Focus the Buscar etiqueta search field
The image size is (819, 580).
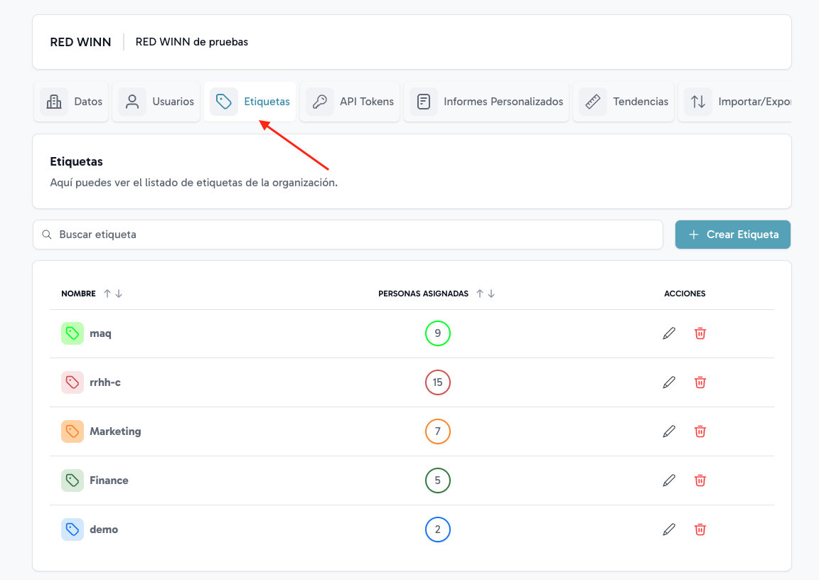348,235
